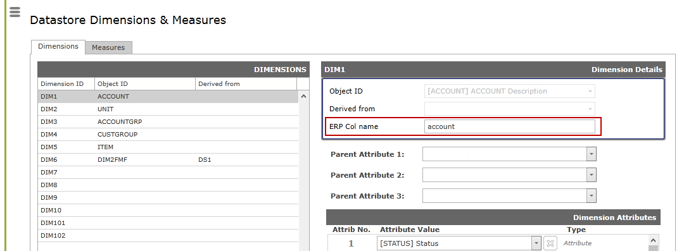Select the DIM4 CUSTGROUP row

point(168,134)
